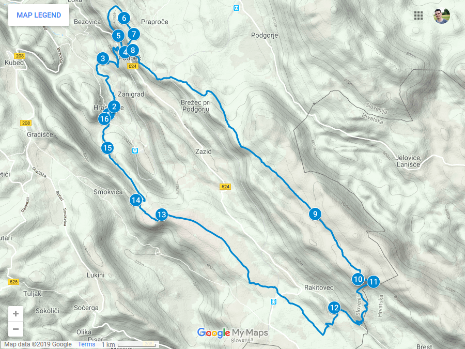Select waypoint marker 6 near Praproče
The height and width of the screenshot is (349, 465).
tap(124, 18)
